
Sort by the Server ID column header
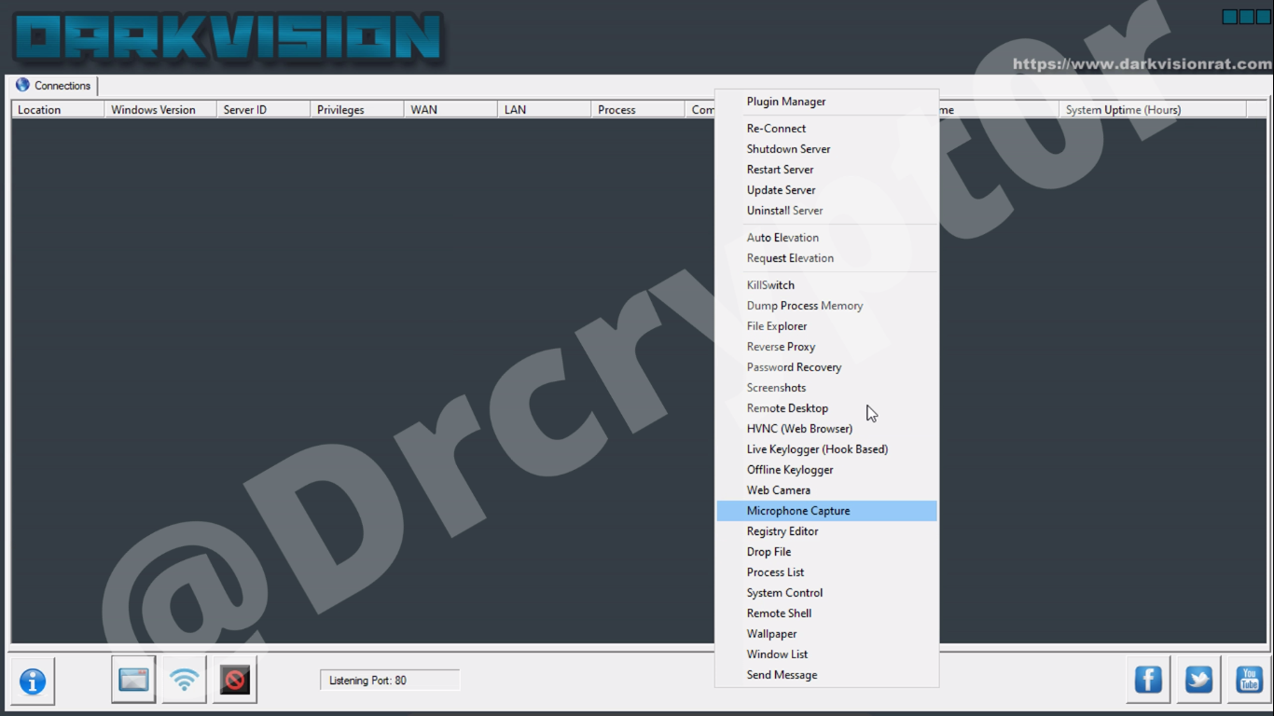coord(264,110)
